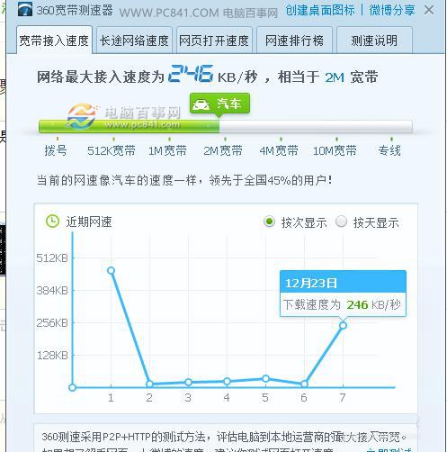Click the 360测速采用P2P+HTTP description text

click(224, 437)
